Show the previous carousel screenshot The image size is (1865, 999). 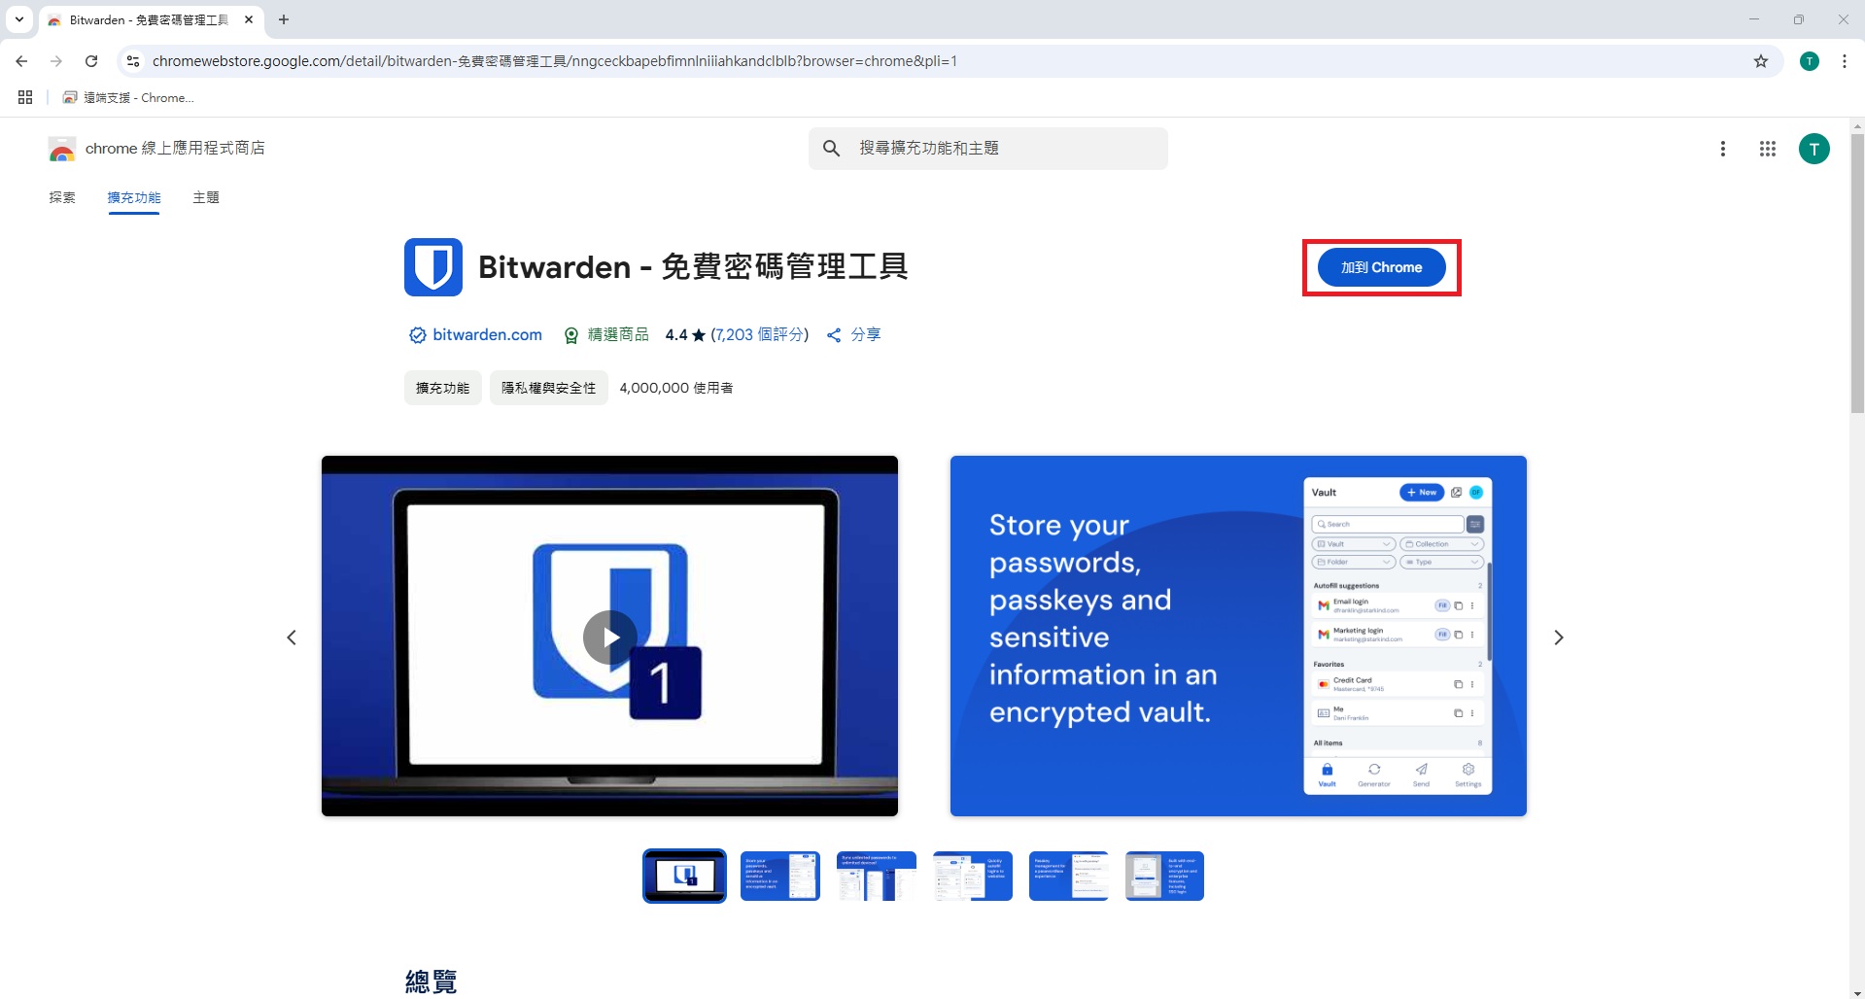291,637
